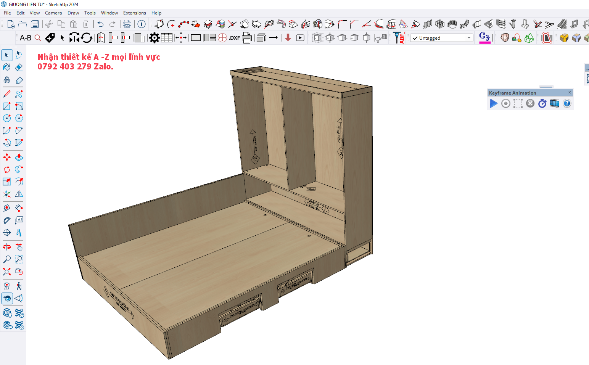The width and height of the screenshot is (589, 365).
Task: Open the 3D Text tool
Action: click(19, 233)
